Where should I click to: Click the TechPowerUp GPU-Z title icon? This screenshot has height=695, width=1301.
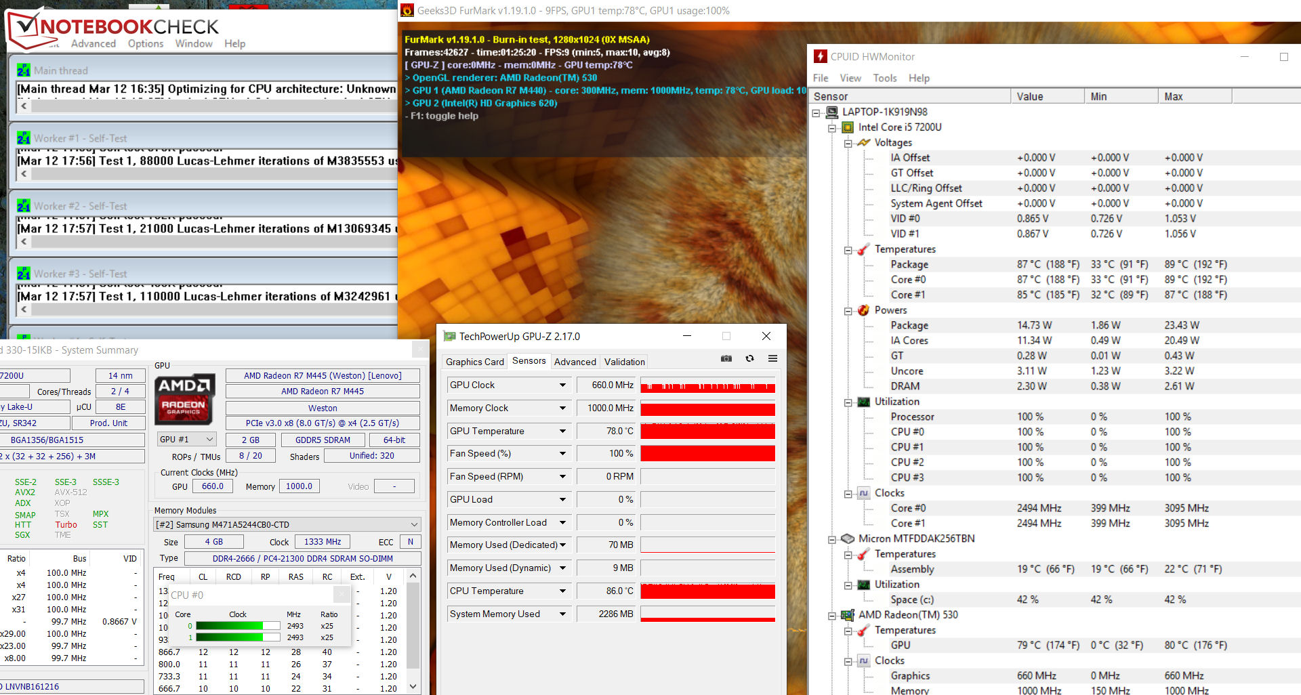[x=449, y=336]
